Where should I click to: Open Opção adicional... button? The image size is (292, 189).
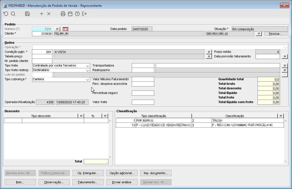pos(122,173)
